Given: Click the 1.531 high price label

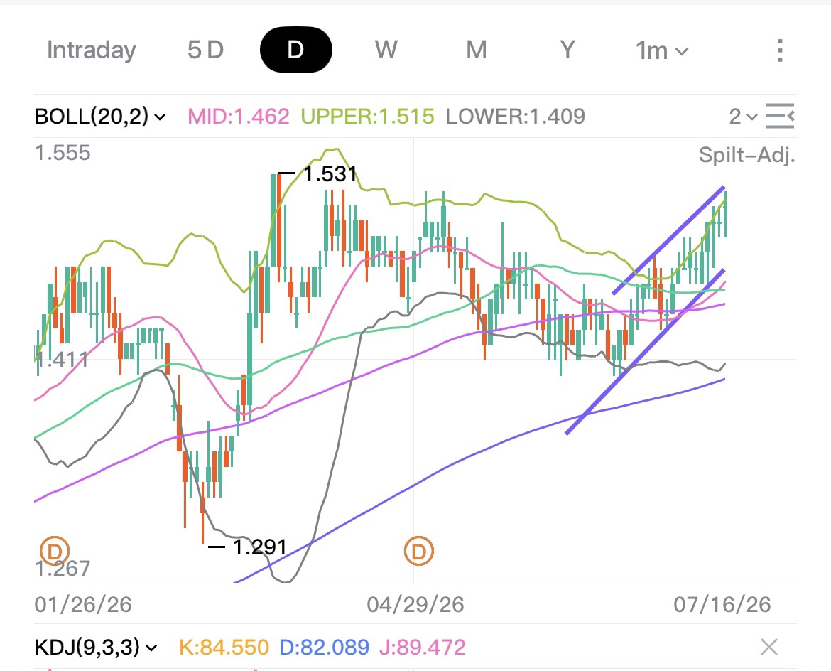Looking at the screenshot, I should tap(330, 173).
